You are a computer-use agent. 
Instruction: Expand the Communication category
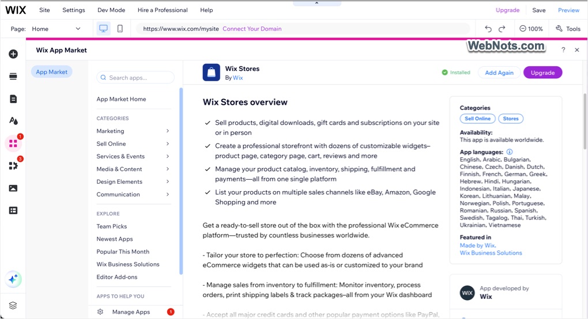point(133,195)
